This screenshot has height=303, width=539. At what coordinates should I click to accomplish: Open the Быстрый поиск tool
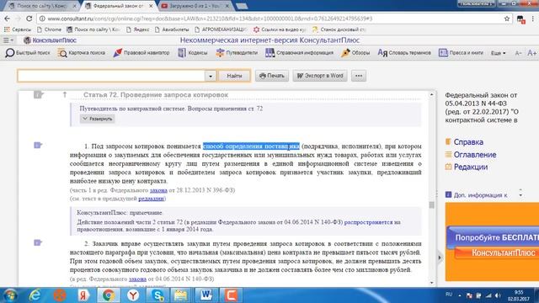28,53
